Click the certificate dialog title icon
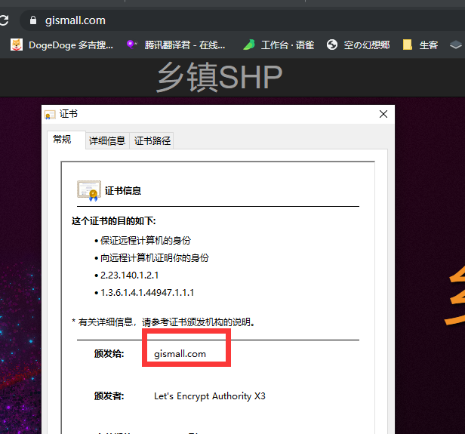The image size is (465, 434). (x=50, y=115)
